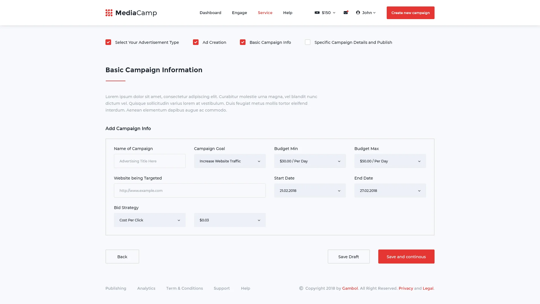This screenshot has height=304, width=540.
Task: Uncheck the Basic Campaign Info checkbox
Action: click(243, 42)
